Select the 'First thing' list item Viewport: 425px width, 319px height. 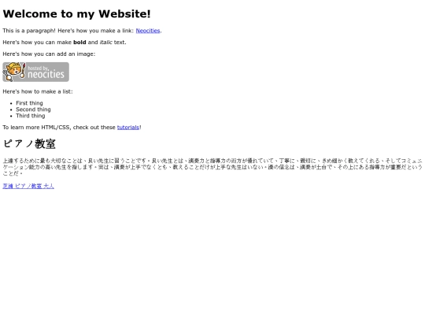[29, 103]
